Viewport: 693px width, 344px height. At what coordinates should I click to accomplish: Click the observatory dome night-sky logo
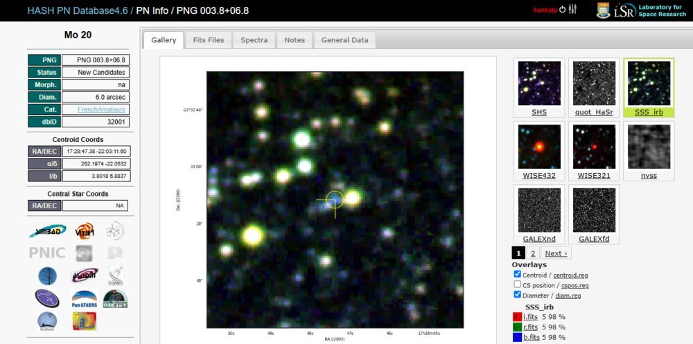47,321
